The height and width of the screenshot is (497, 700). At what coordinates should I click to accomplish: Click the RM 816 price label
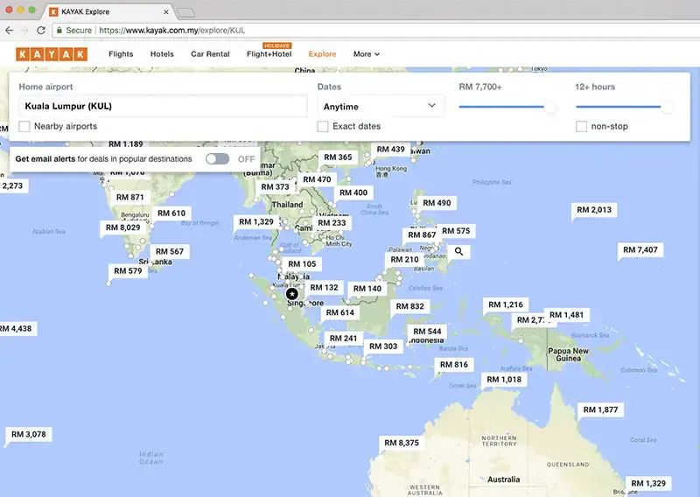coord(454,364)
